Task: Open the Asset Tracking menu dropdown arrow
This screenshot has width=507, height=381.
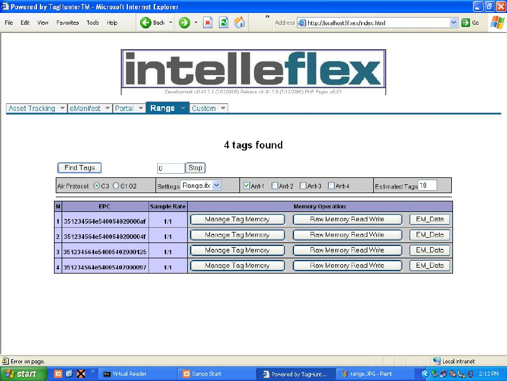Action: [62, 108]
